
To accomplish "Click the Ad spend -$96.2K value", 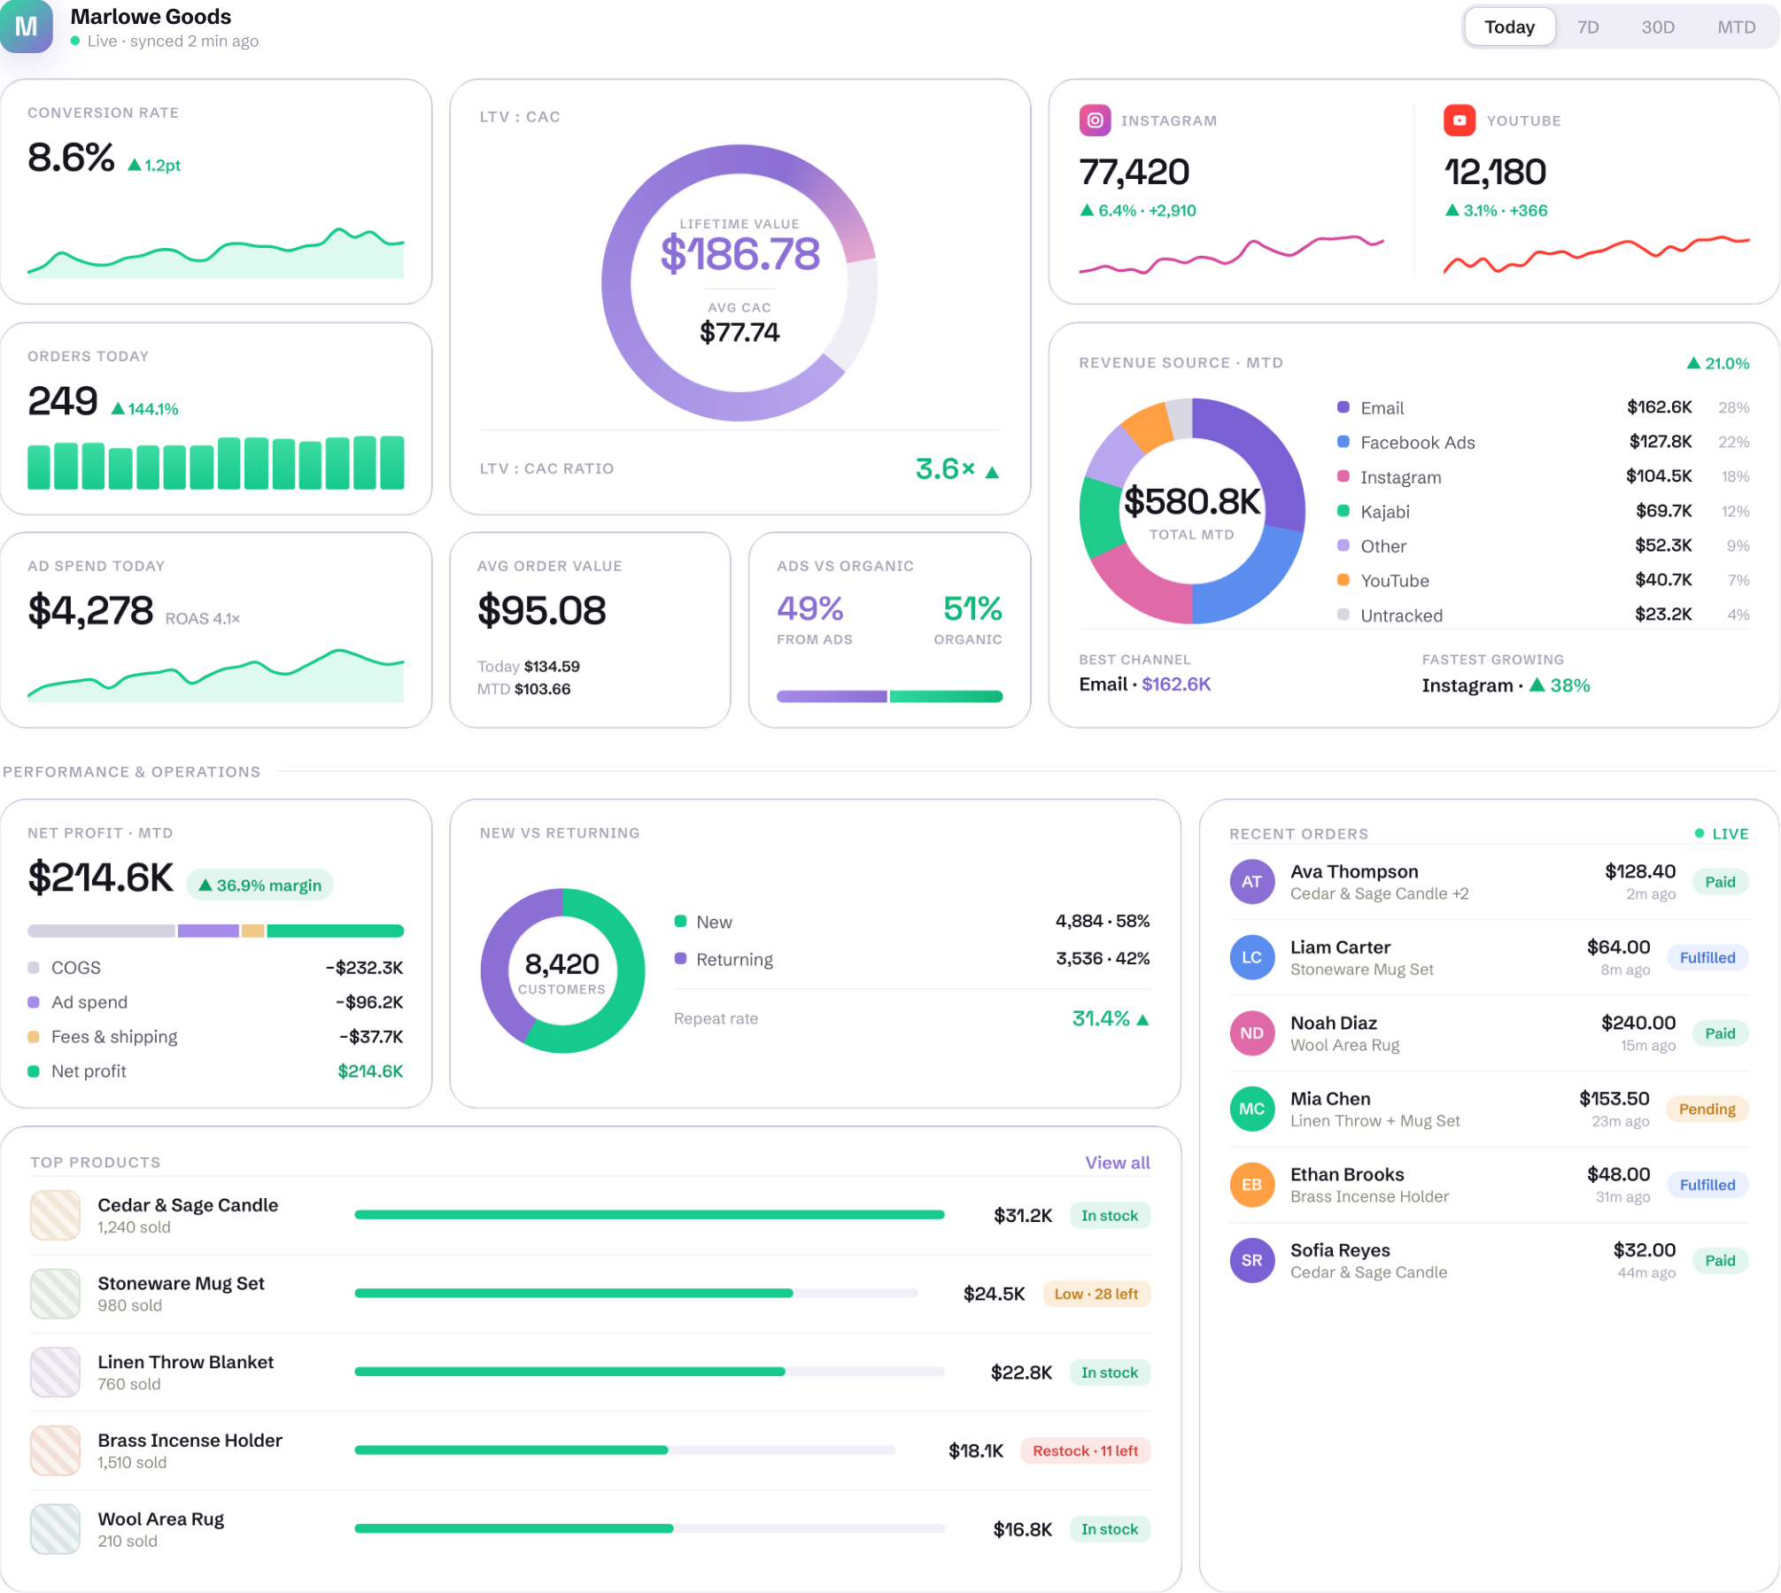I will click(x=369, y=1001).
